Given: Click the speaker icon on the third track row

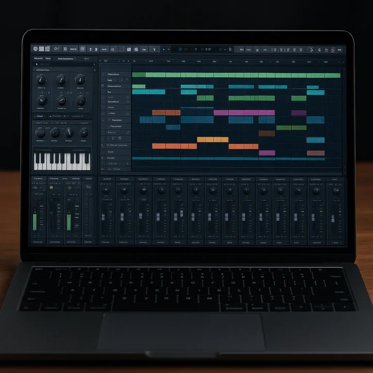Looking at the screenshot, I should pos(103,86).
